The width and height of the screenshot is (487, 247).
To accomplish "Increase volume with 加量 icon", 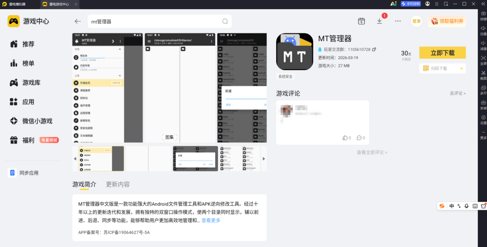I will [483, 30].
